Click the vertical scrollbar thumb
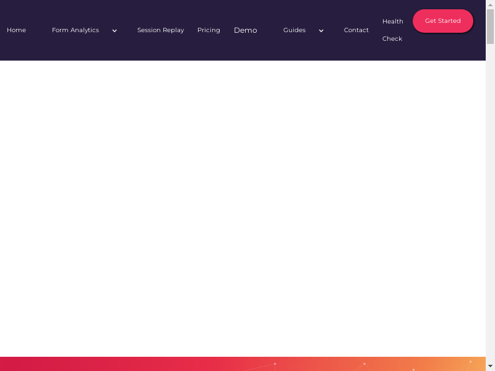The width and height of the screenshot is (495, 371). (490, 26)
